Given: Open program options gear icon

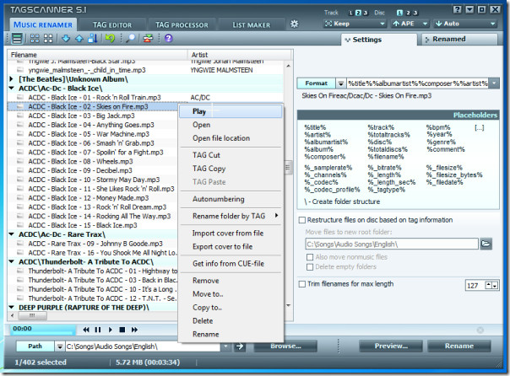Looking at the screenshot, I should tap(294, 24).
